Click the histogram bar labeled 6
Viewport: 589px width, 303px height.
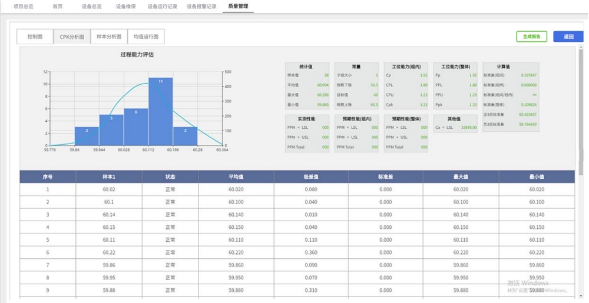pos(135,127)
